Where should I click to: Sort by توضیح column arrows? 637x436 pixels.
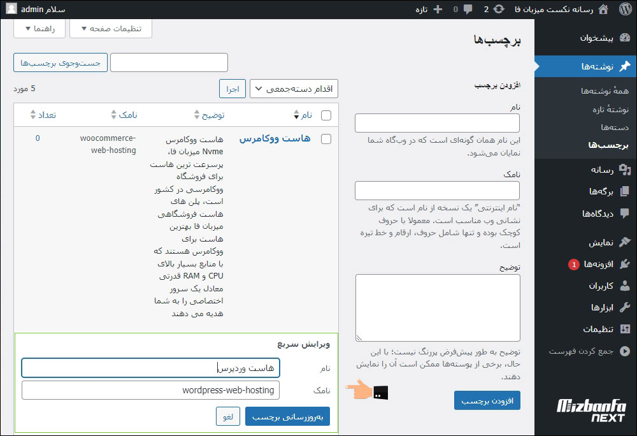(197, 115)
